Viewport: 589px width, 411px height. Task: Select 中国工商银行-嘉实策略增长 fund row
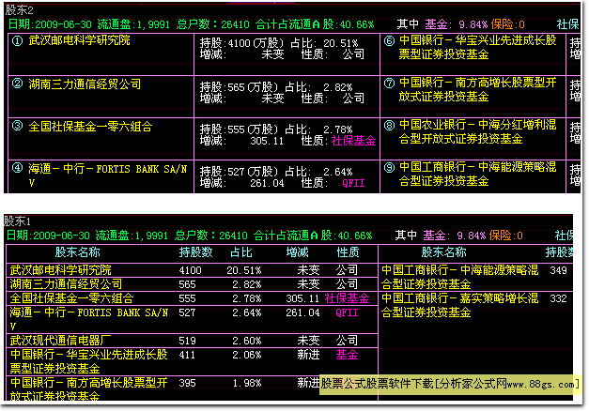pos(475,305)
